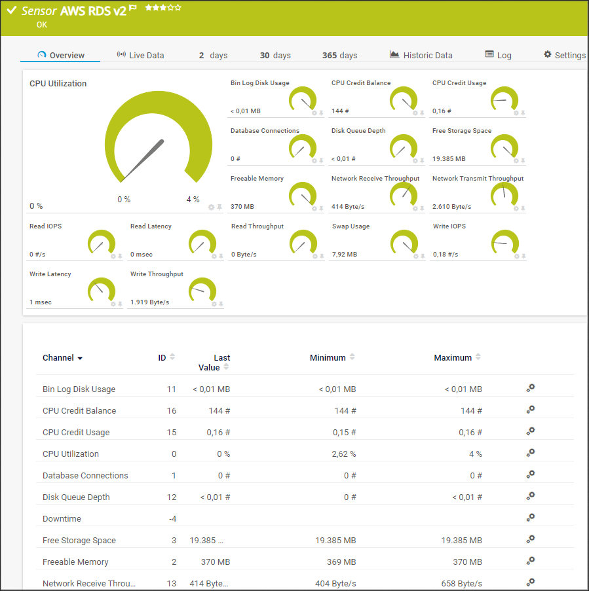The height and width of the screenshot is (591, 589).
Task: Open settings gear for CPU Utilization row
Action: click(x=531, y=453)
